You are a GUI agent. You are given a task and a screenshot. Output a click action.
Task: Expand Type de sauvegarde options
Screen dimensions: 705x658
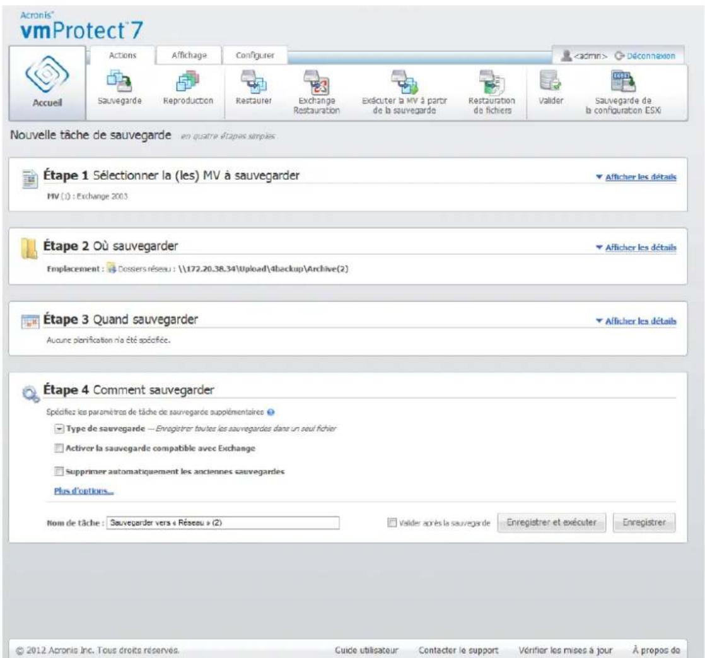(x=59, y=428)
